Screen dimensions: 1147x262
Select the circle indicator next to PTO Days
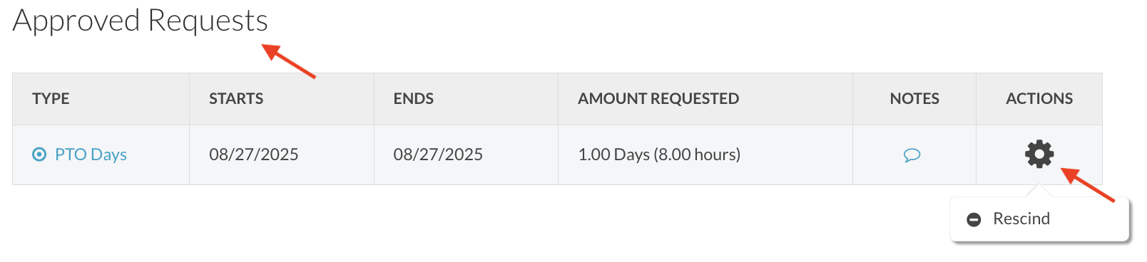(x=40, y=154)
